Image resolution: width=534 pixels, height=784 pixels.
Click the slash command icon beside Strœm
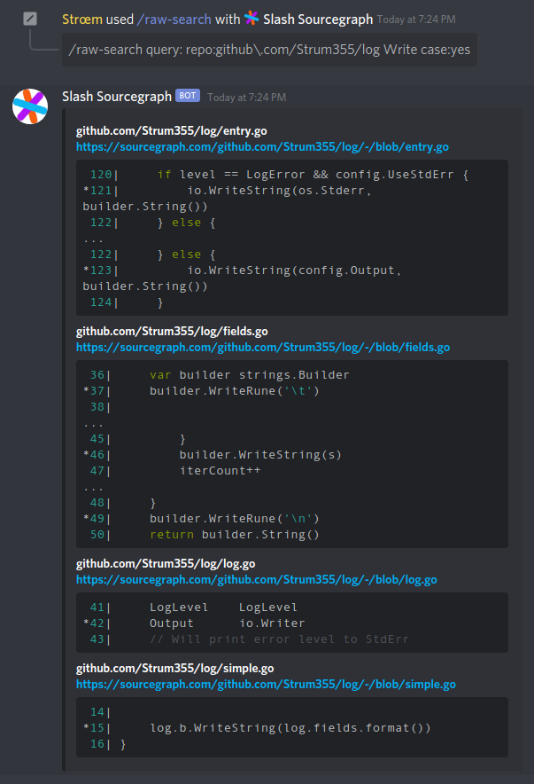pyautogui.click(x=30, y=19)
